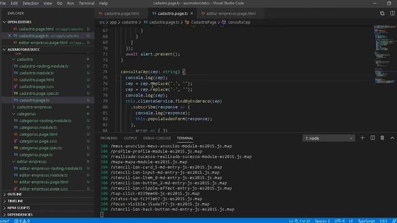Open categorias.page.spec.ts file

40,148
